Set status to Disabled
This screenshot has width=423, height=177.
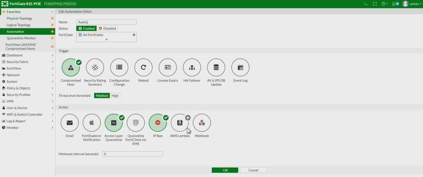(107, 28)
